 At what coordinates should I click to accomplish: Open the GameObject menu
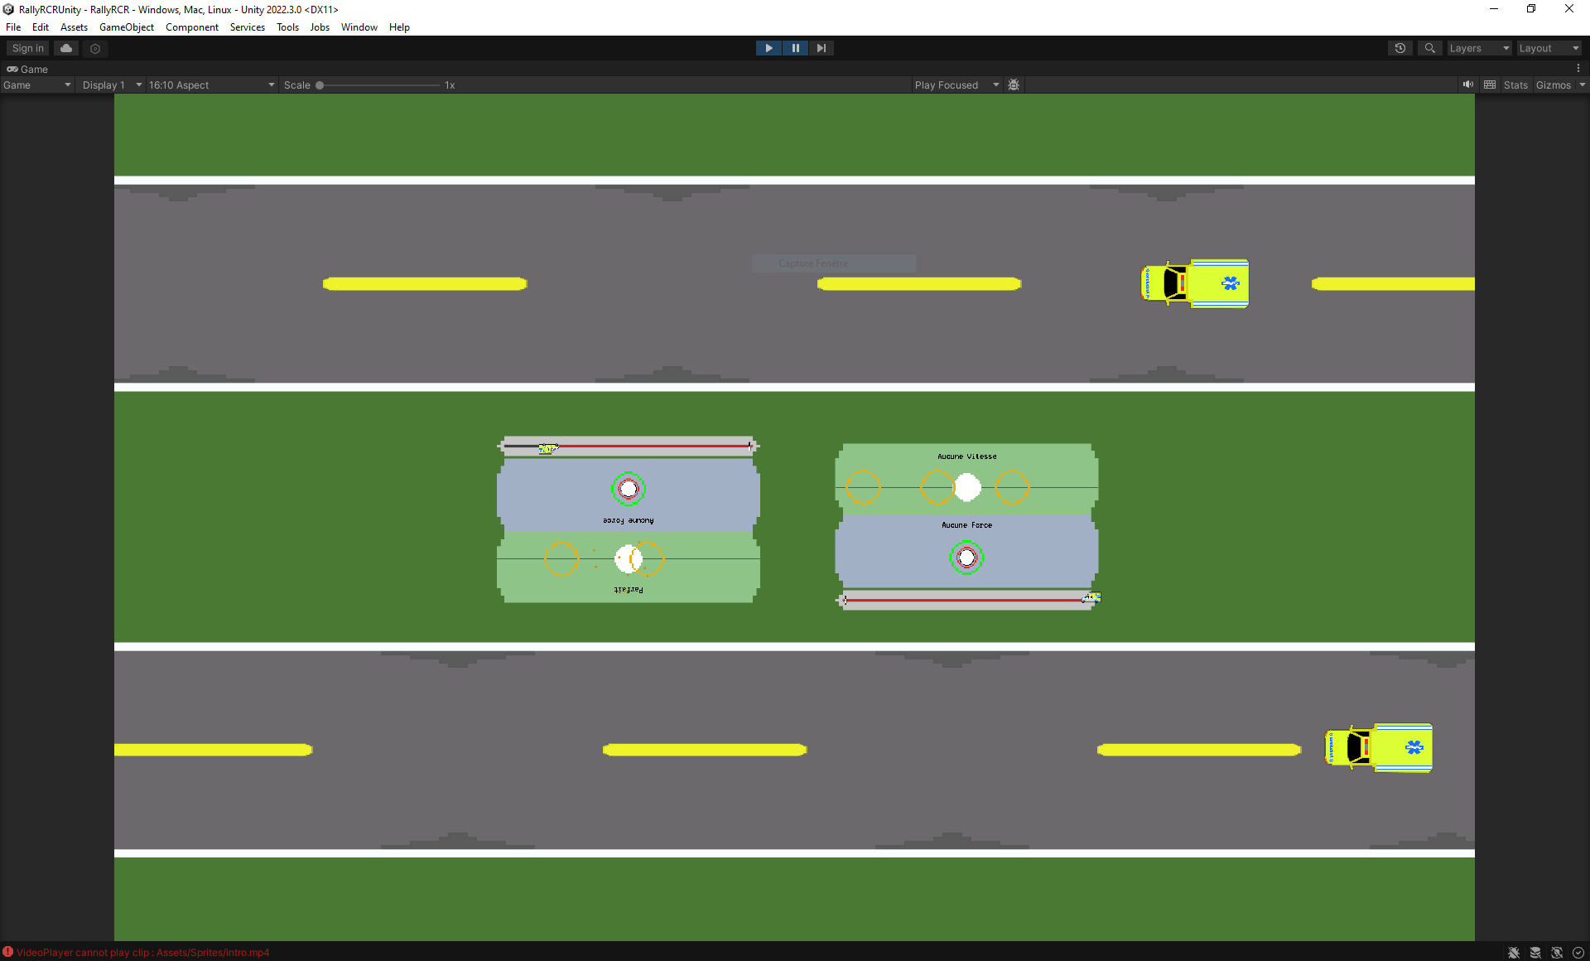(127, 27)
